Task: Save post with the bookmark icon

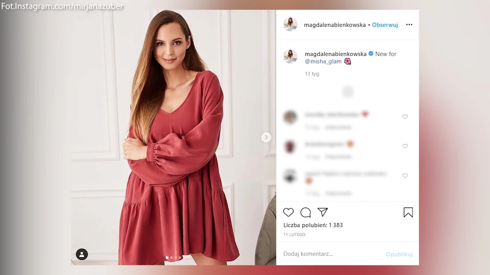Action: coord(408,212)
